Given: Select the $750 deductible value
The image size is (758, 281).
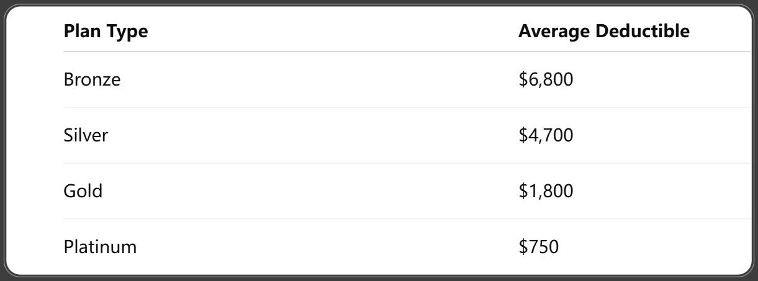Looking at the screenshot, I should coord(539,247).
